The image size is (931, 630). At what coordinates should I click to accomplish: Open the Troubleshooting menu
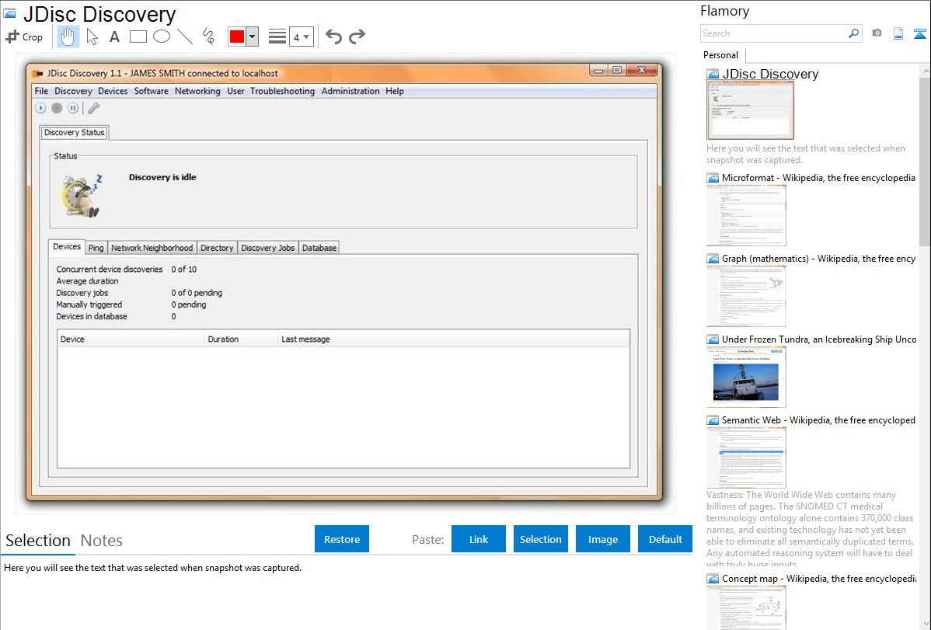click(282, 91)
